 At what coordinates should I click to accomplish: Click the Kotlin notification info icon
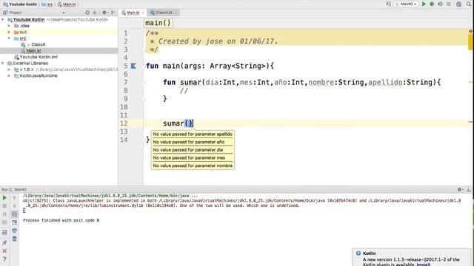(x=358, y=253)
